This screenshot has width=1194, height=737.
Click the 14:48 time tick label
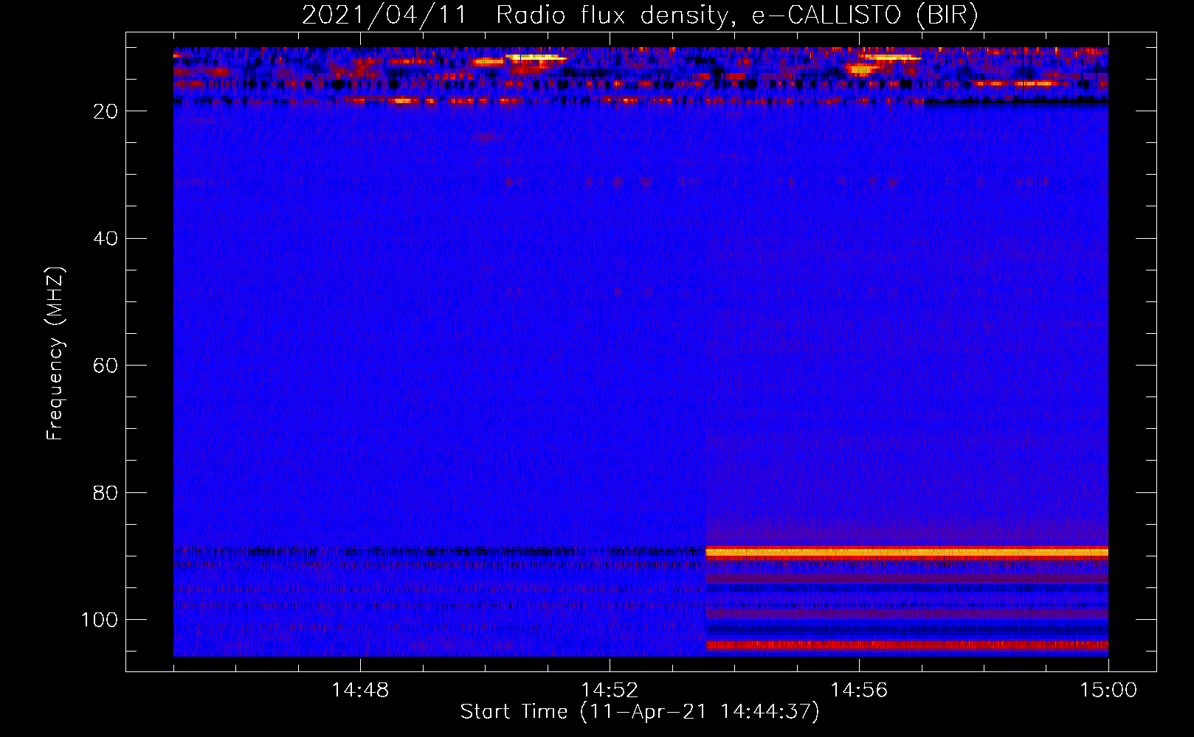tap(360, 690)
